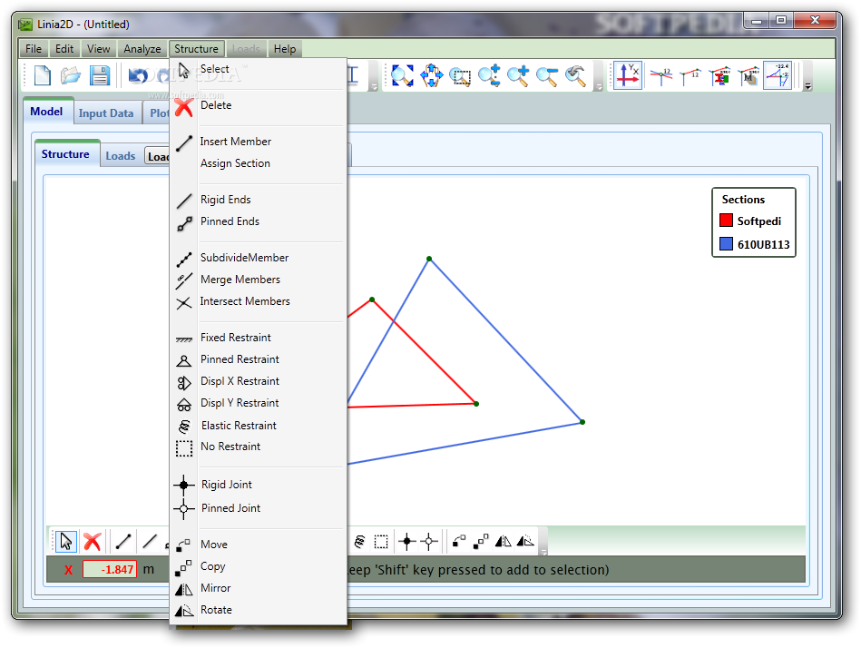Open the File menu

coord(34,49)
